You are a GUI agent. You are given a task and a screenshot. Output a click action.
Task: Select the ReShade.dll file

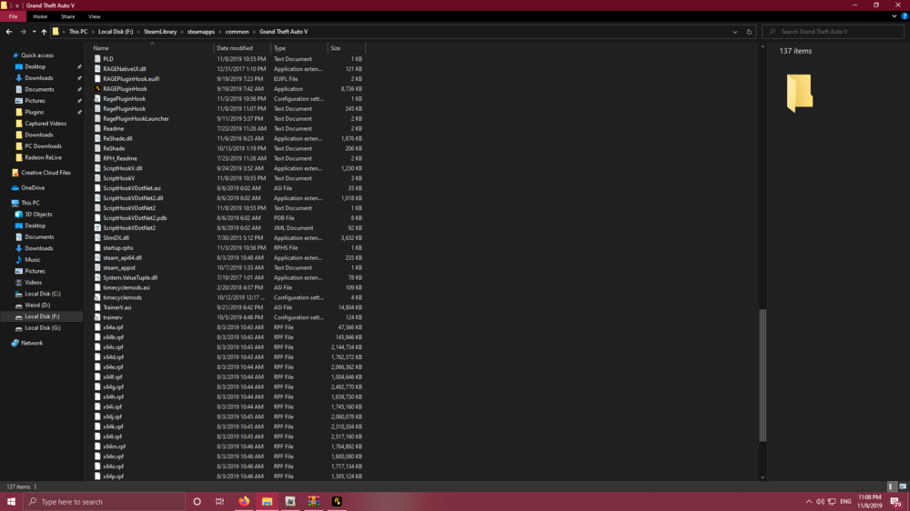pos(117,138)
